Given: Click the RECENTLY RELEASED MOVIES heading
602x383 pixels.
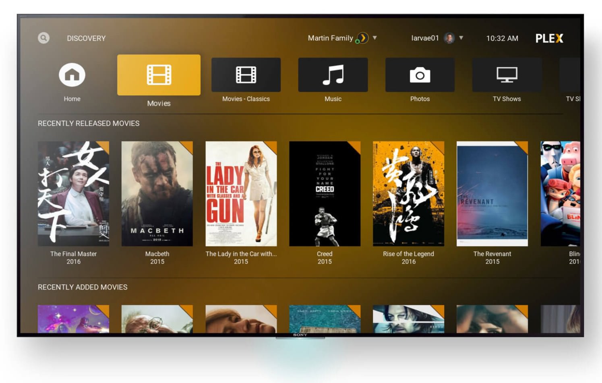Looking at the screenshot, I should tap(89, 124).
